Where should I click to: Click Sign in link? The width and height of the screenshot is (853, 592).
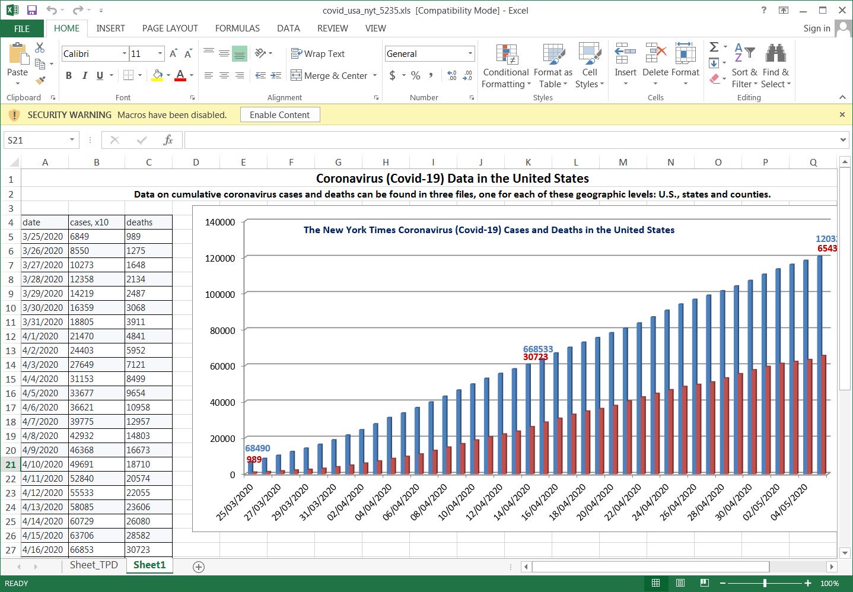pyautogui.click(x=816, y=28)
